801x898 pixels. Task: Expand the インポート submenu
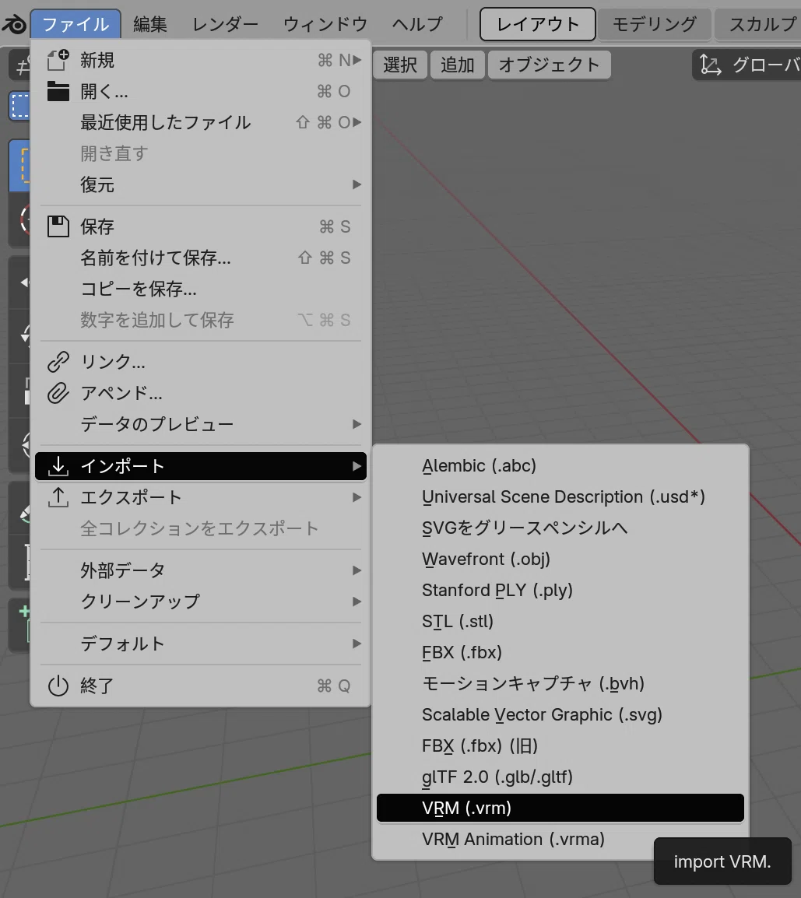pyautogui.click(x=201, y=466)
